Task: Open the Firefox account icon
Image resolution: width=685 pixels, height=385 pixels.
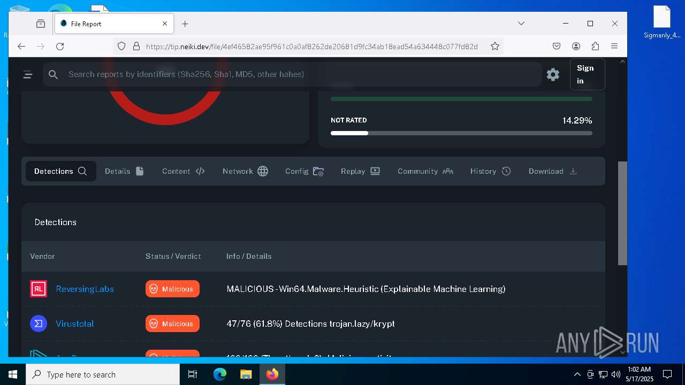Action: (576, 47)
